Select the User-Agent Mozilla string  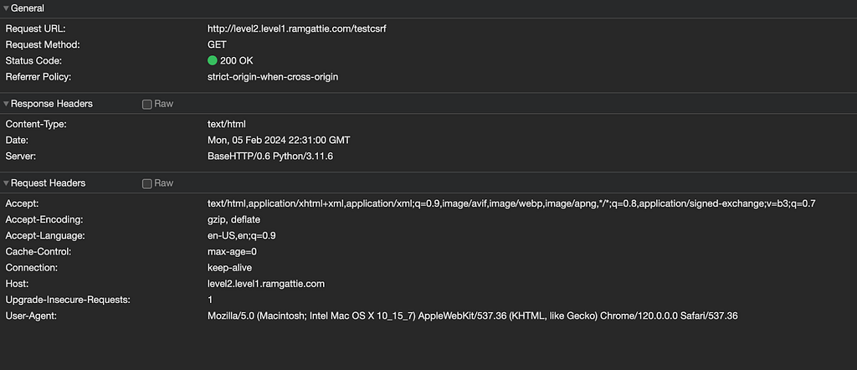pyautogui.click(x=473, y=316)
